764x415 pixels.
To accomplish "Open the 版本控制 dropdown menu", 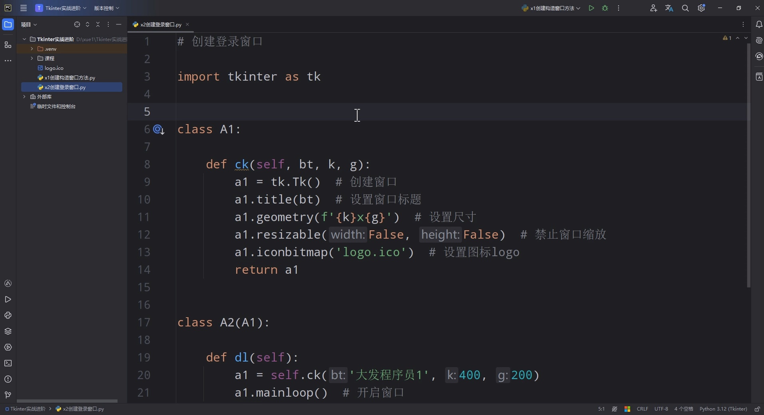I will coord(106,8).
